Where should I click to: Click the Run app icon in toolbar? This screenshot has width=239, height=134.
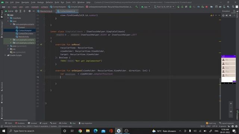178,7
